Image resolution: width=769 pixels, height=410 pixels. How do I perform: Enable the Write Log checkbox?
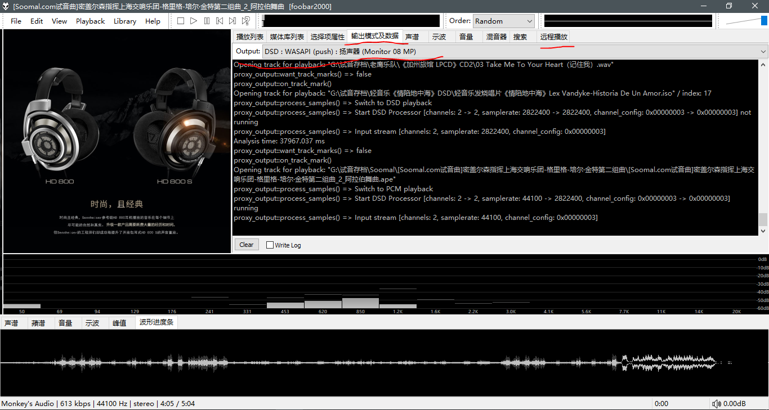pyautogui.click(x=270, y=245)
